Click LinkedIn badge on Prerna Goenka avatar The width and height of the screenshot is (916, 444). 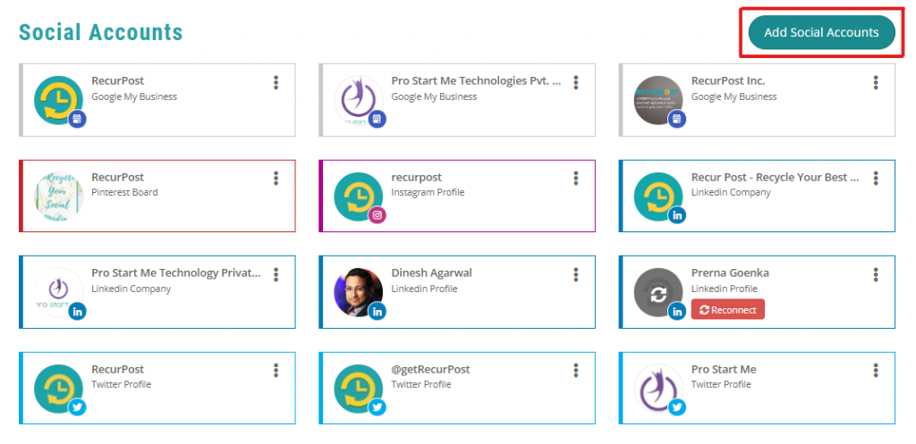(x=677, y=312)
